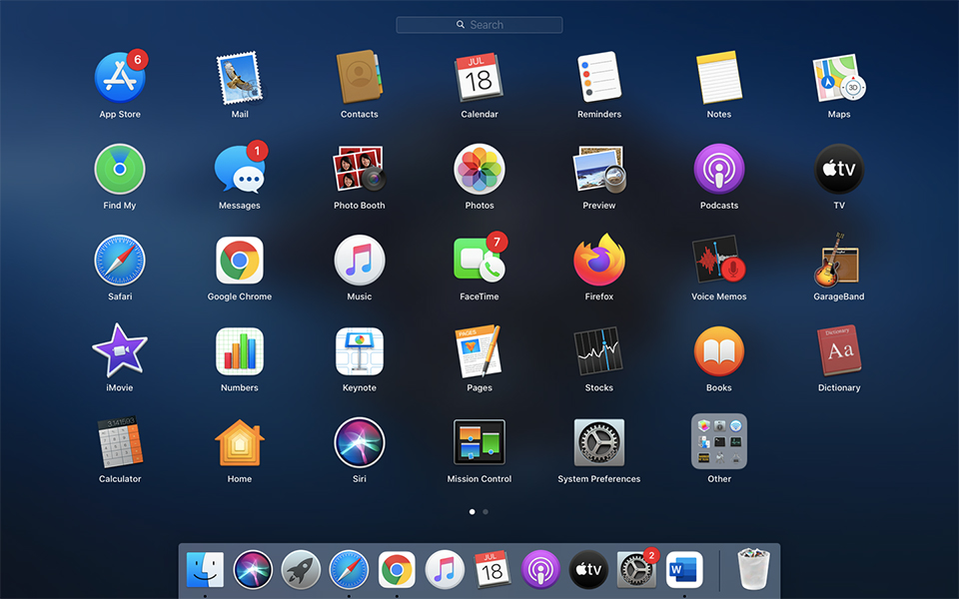Open Siri in the Launchpad grid

pyautogui.click(x=360, y=442)
